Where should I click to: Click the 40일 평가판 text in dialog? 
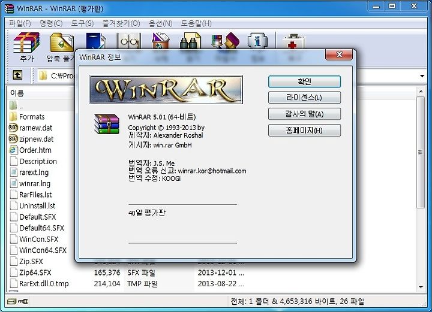point(147,213)
